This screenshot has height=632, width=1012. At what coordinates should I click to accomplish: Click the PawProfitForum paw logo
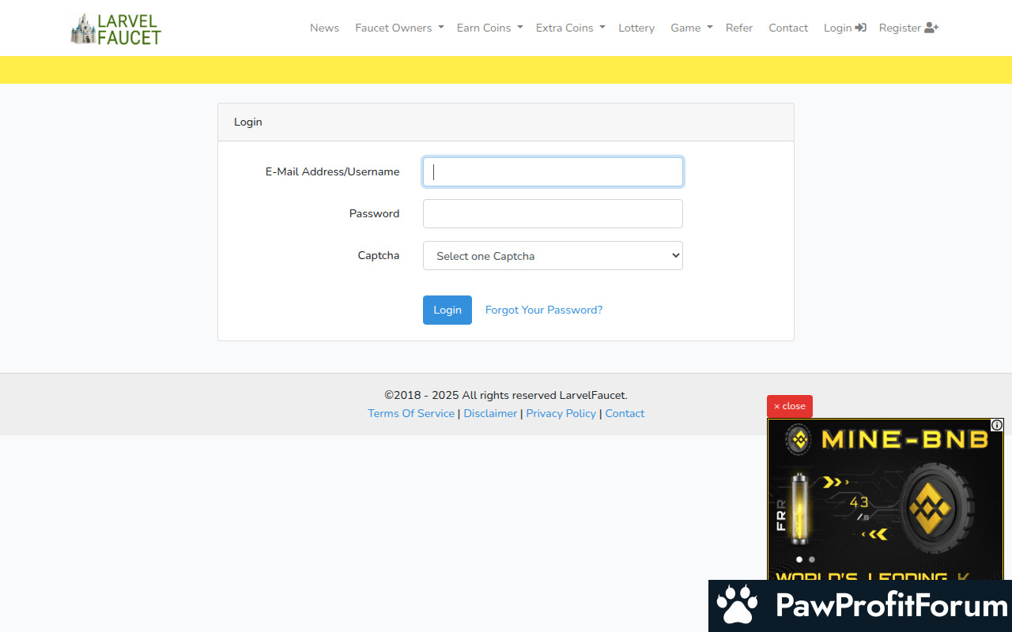(x=737, y=606)
